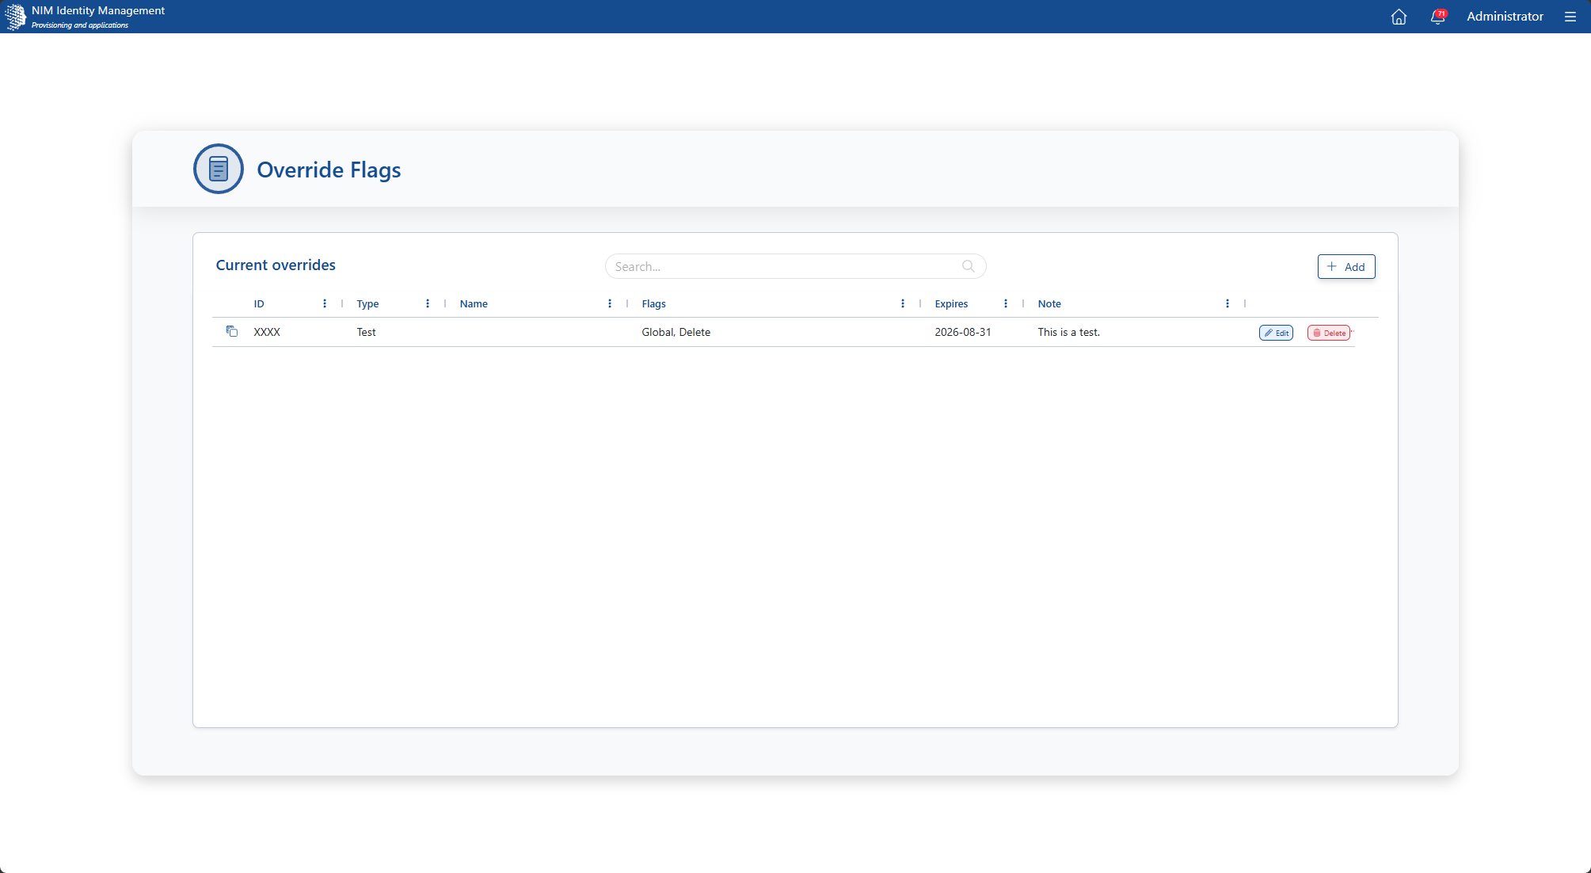The height and width of the screenshot is (873, 1591).
Task: Open Note column options menu
Action: tap(1228, 303)
